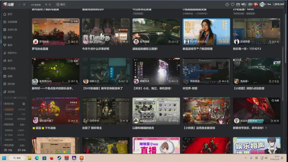Click the KPL春季赛 search field

pyautogui.click(x=37, y=5)
